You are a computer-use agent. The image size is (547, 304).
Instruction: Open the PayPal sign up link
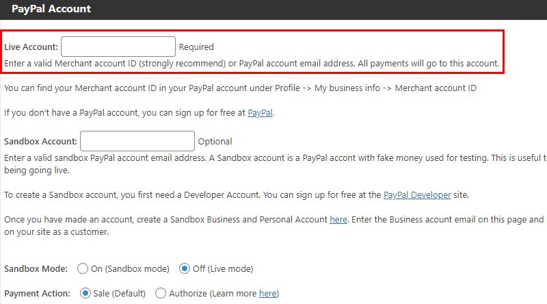(x=260, y=113)
